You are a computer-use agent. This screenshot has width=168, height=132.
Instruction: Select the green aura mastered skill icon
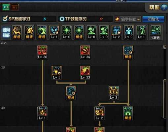pyautogui.click(x=128, y=114)
